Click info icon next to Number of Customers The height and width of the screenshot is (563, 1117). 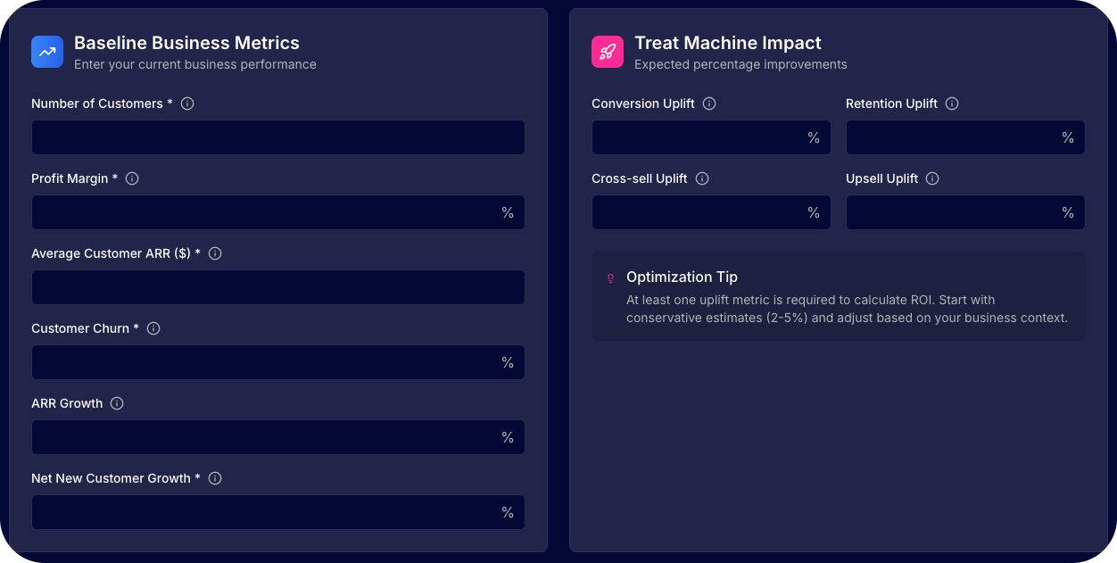187,103
